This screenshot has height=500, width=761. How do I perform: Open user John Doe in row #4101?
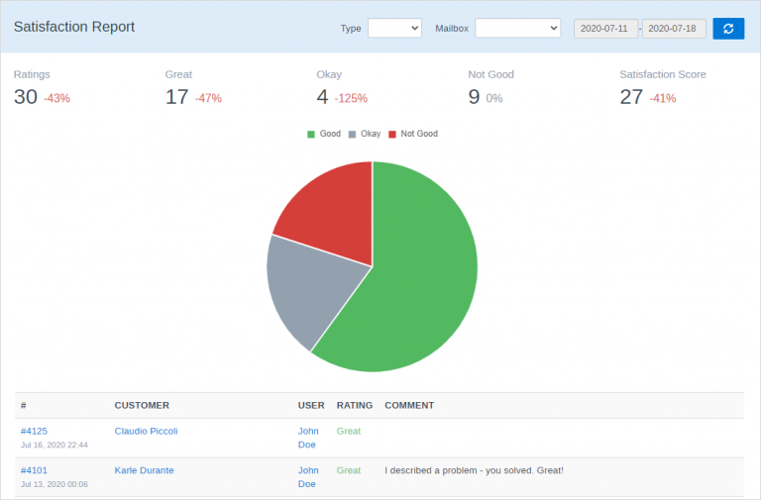308,477
